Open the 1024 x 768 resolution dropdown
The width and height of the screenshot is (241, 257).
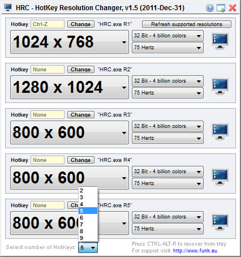click(x=70, y=42)
